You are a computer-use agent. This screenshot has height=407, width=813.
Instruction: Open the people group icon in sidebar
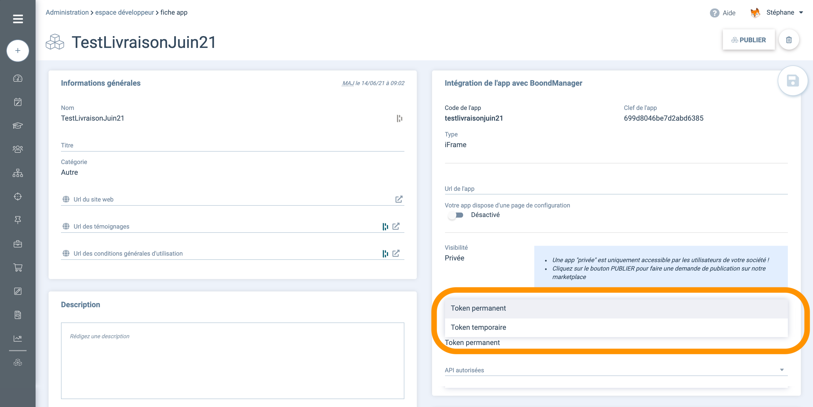(18, 149)
